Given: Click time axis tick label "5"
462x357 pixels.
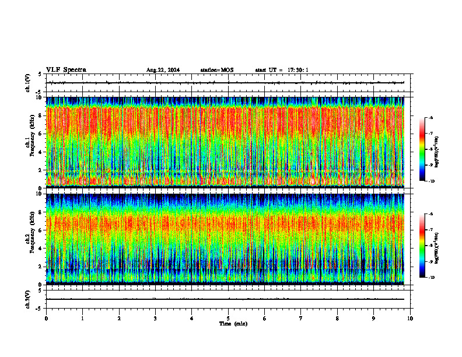Looking at the screenshot, I should click(x=228, y=318).
